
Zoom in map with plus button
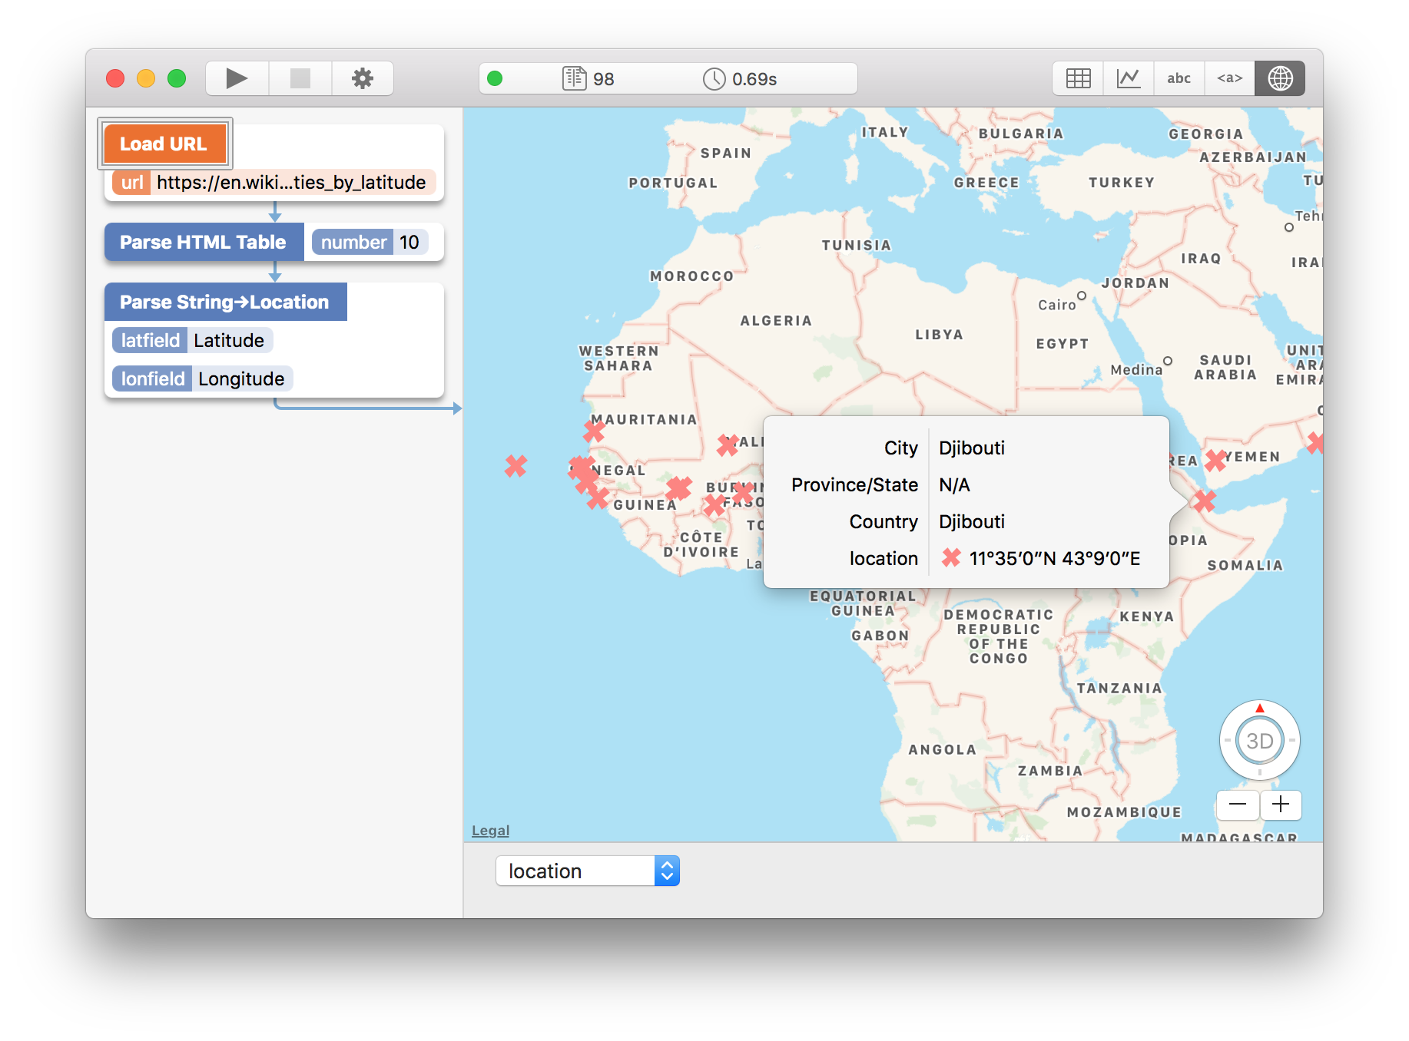1281,805
